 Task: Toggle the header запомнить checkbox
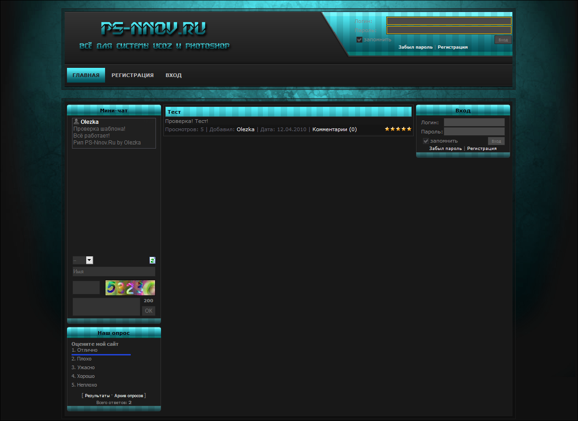point(360,39)
